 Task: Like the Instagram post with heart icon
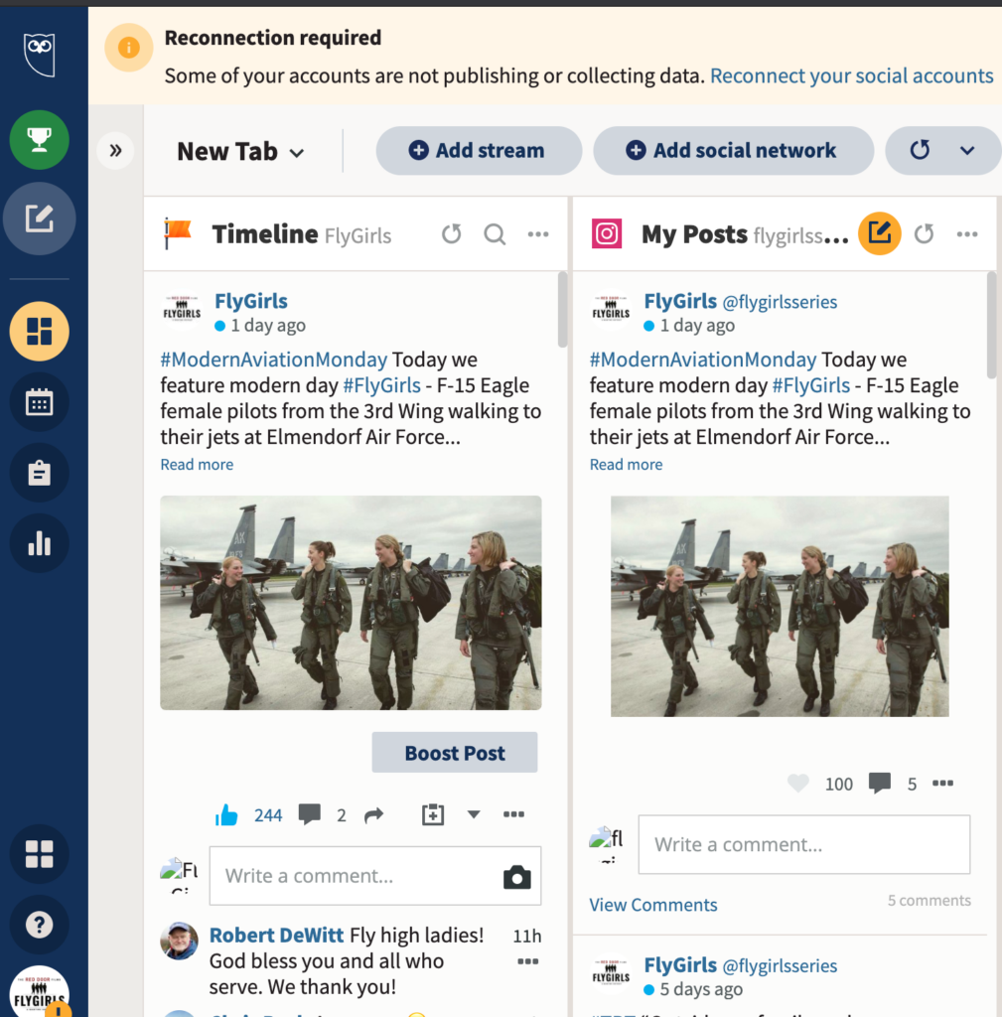(x=798, y=783)
